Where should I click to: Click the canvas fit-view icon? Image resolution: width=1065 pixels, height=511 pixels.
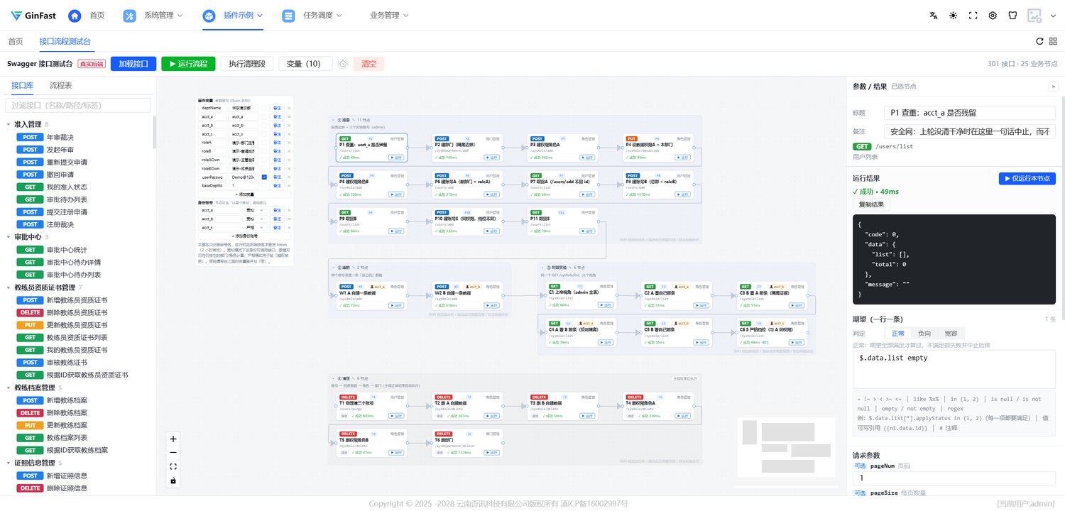pyautogui.click(x=173, y=467)
